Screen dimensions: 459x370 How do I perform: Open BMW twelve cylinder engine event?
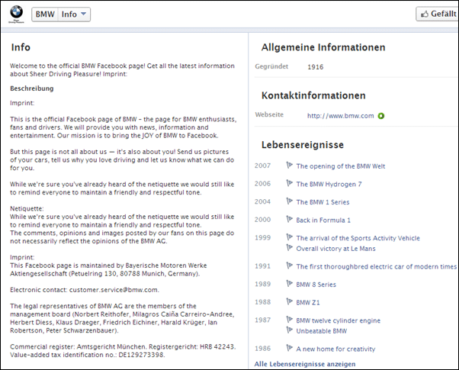pyautogui.click(x=338, y=320)
